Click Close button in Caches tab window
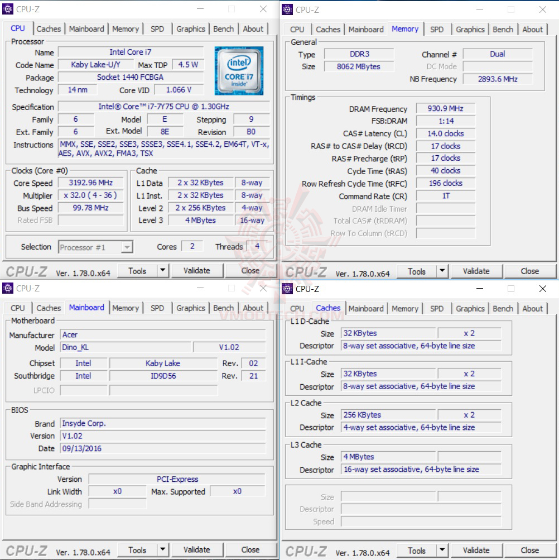 (x=530, y=551)
